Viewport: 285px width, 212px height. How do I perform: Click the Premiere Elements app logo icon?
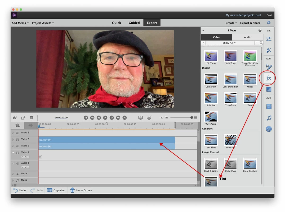[x=14, y=15]
